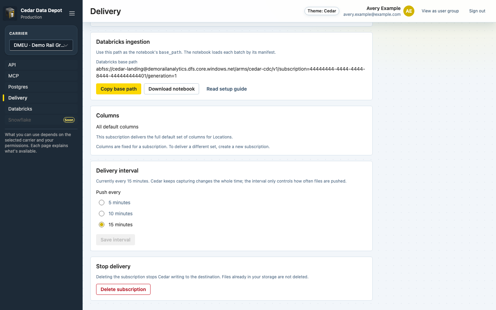Click the avery.example@example.com email
Screen dimensions: 496x310
(x=372, y=14)
